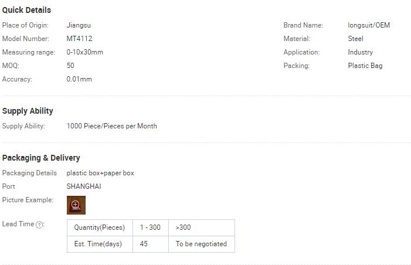The image size is (411, 265).
Task: Click the longsuit/OEM brand name value
Action: coord(369,25)
